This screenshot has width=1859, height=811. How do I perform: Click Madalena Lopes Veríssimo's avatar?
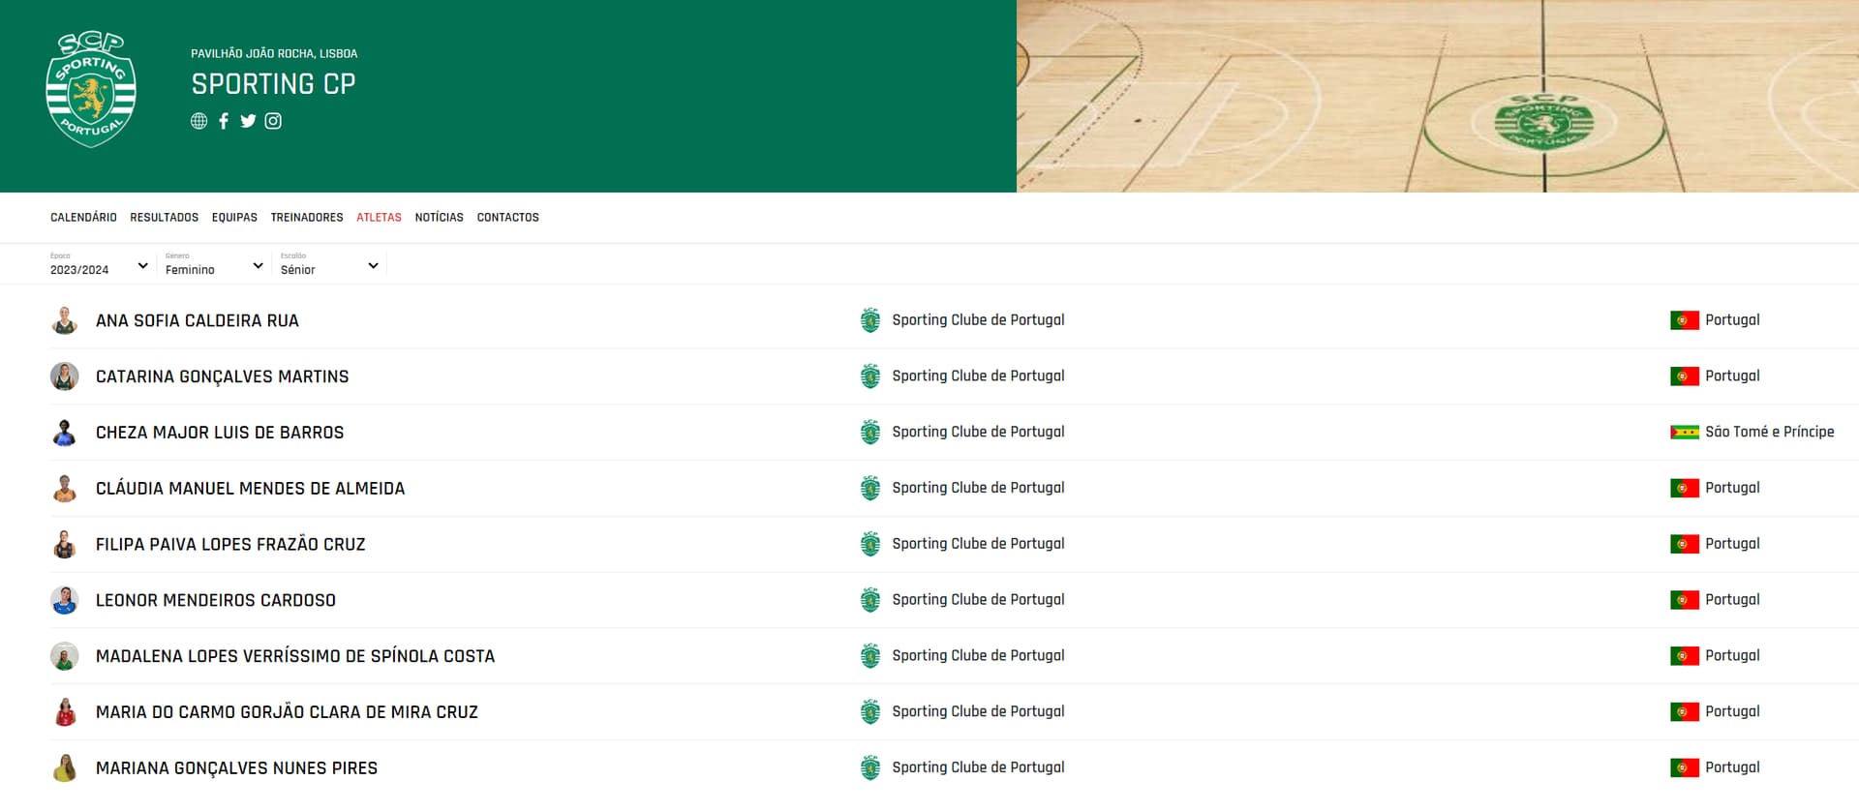tap(65, 656)
